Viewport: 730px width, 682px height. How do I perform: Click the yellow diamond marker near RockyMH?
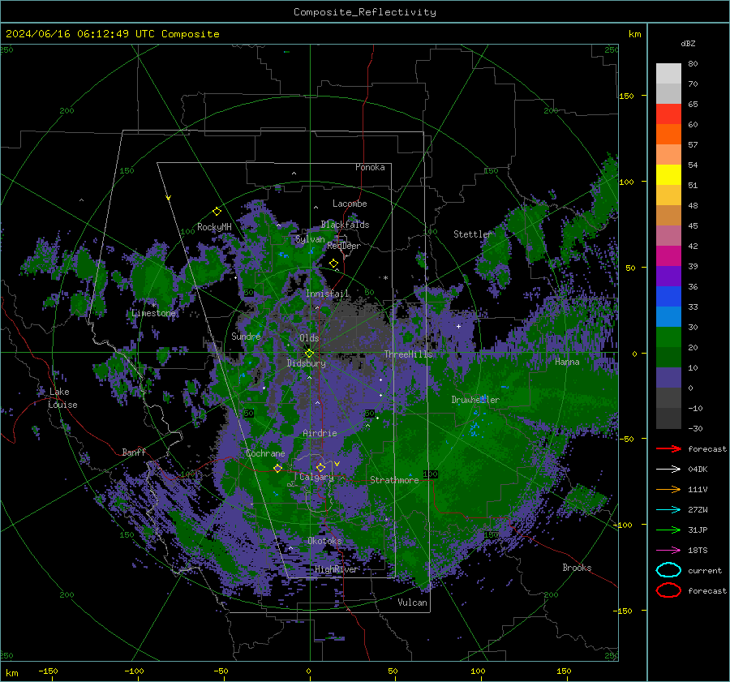coord(217,212)
